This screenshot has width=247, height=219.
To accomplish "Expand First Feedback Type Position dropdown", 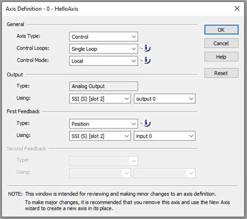I will coord(104,124).
